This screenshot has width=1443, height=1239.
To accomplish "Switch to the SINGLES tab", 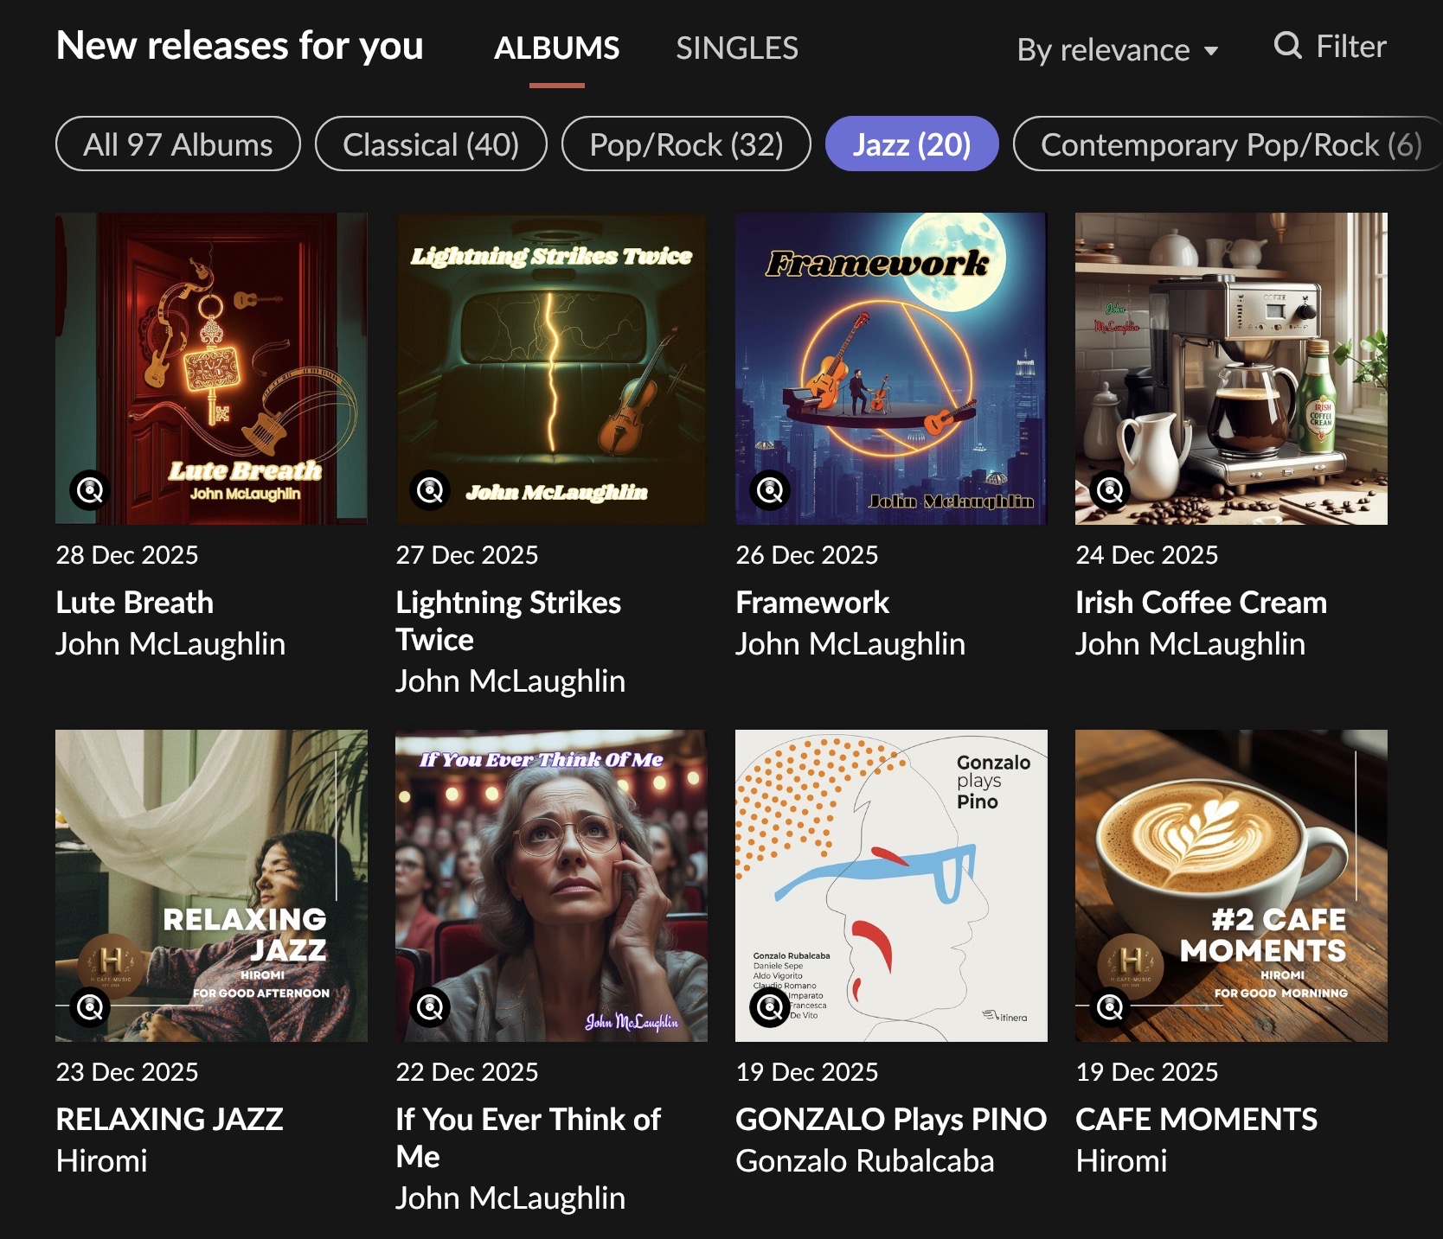I will (x=736, y=48).
